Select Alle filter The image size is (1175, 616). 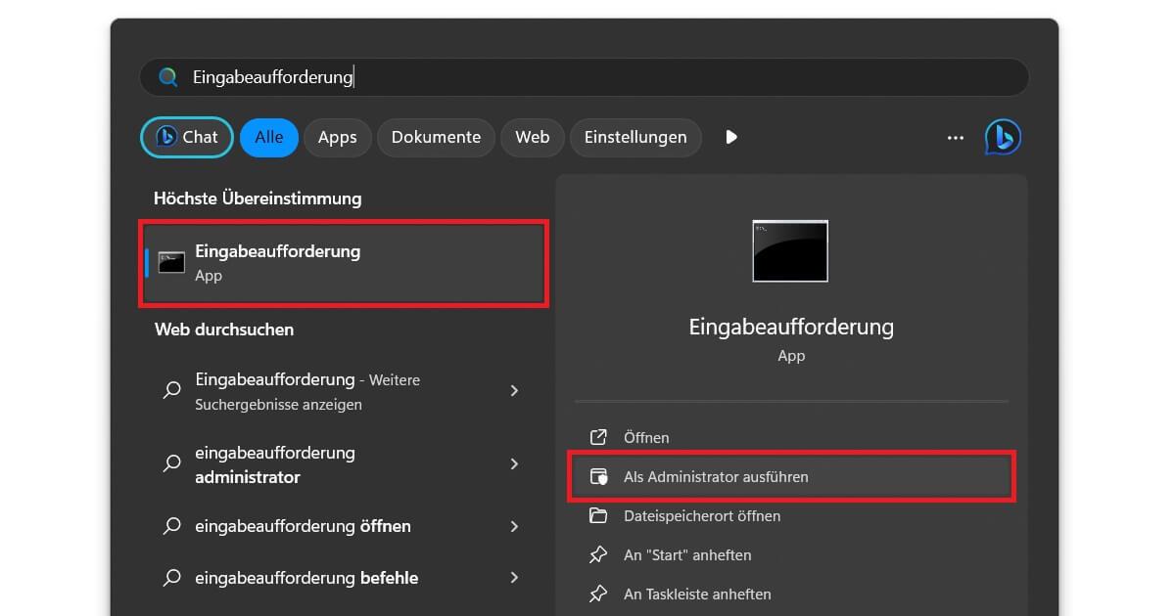tap(268, 137)
